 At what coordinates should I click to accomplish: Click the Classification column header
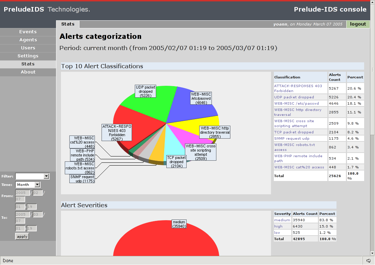pos(300,77)
